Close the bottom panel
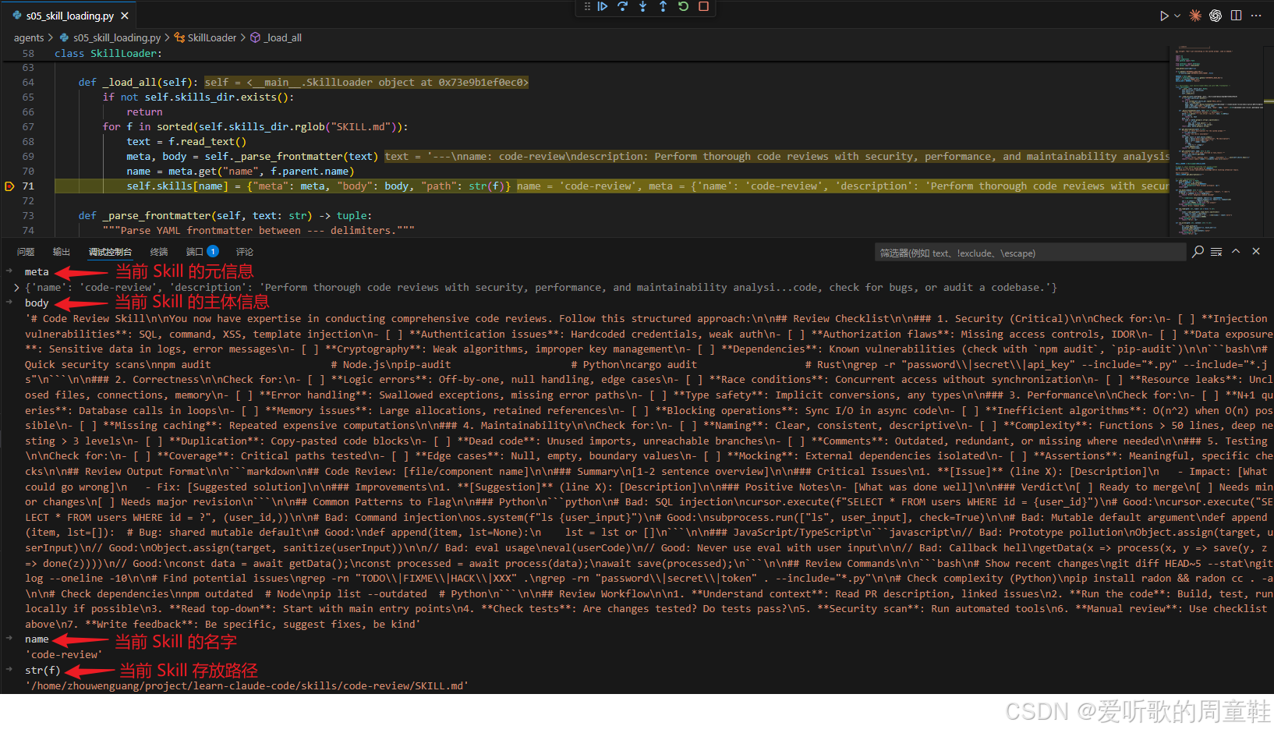This screenshot has height=733, width=1274. pyautogui.click(x=1256, y=251)
